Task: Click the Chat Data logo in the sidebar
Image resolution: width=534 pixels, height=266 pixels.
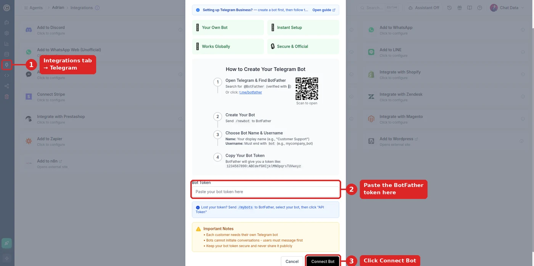Action: pyautogui.click(x=6, y=8)
